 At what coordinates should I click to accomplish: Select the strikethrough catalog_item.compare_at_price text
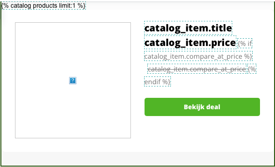pyautogui.click(x=197, y=69)
